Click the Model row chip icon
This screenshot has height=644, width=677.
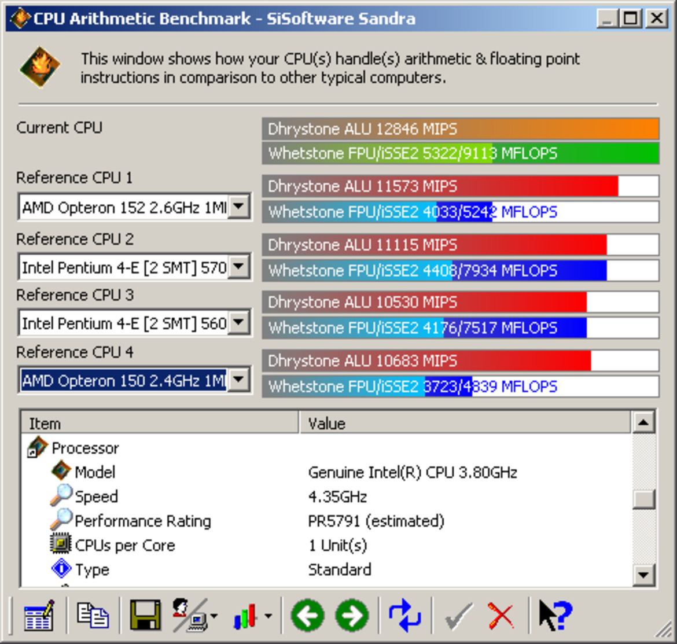(x=61, y=470)
